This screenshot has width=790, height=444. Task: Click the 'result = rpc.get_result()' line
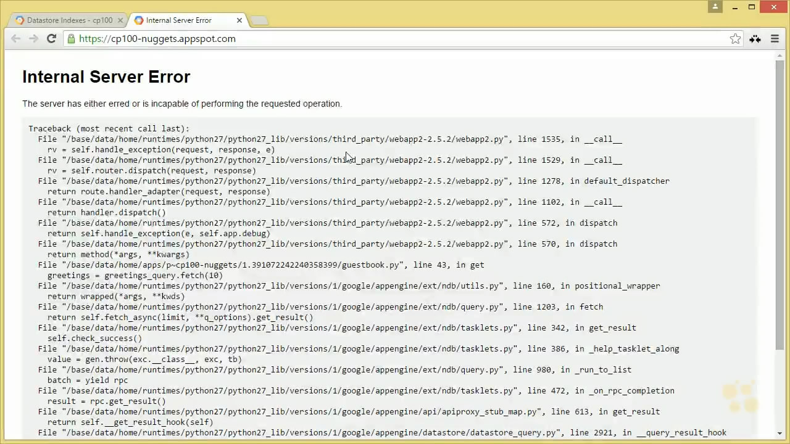tap(107, 401)
